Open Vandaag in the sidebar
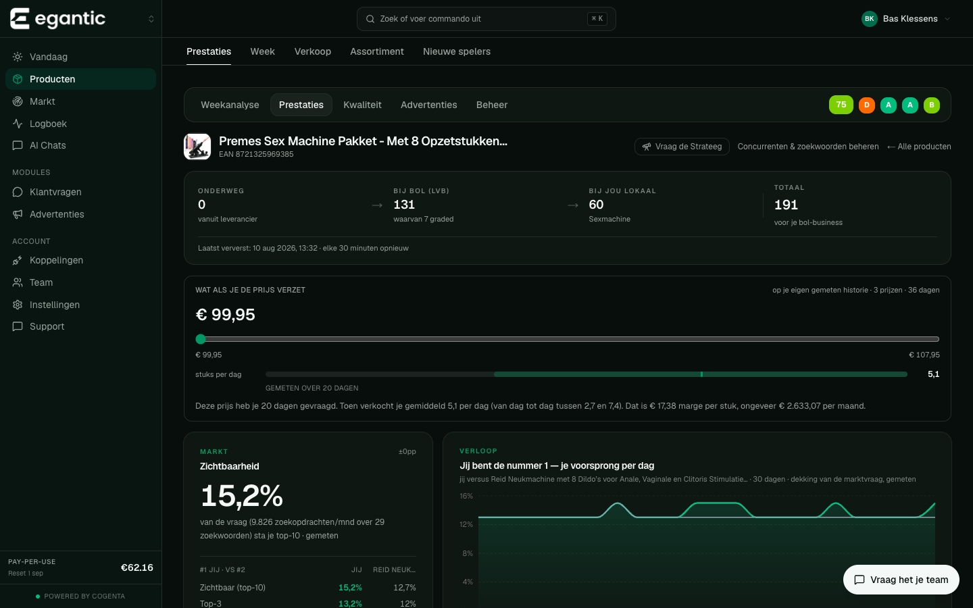Image resolution: width=973 pixels, height=608 pixels. tap(80, 57)
